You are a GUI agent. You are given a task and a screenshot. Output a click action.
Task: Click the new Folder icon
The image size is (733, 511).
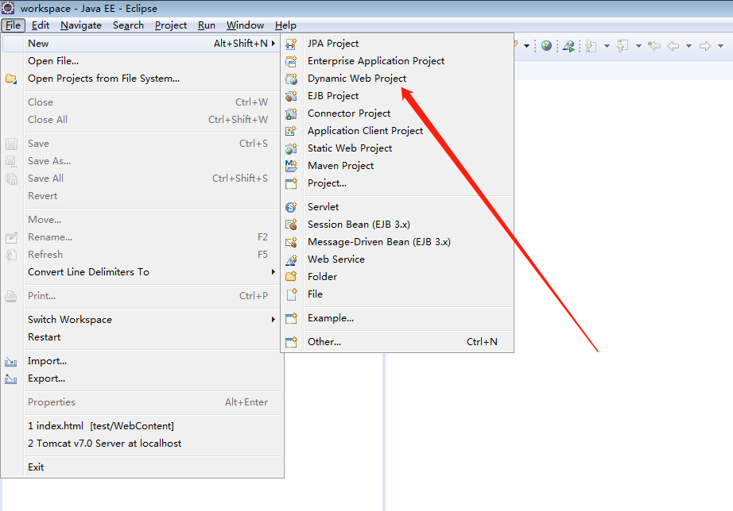point(291,277)
